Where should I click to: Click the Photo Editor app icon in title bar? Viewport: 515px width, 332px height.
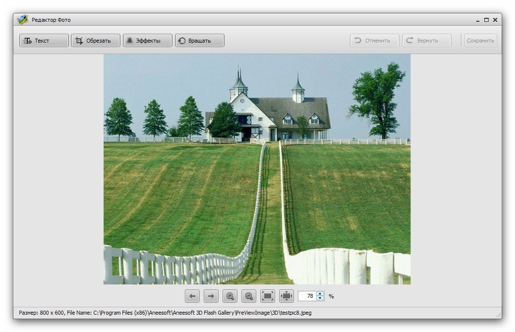[x=22, y=20]
